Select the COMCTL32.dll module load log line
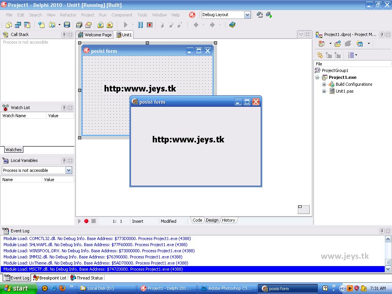This screenshot has height=294, width=392. coord(193,238)
